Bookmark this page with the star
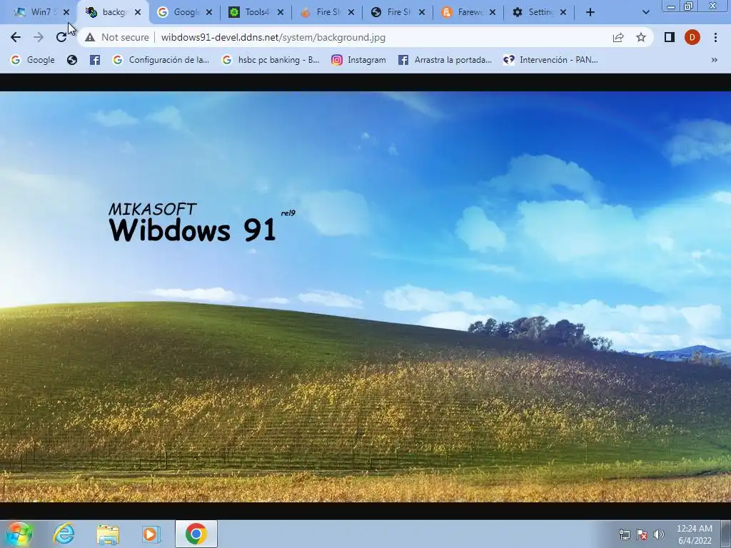 [641, 37]
